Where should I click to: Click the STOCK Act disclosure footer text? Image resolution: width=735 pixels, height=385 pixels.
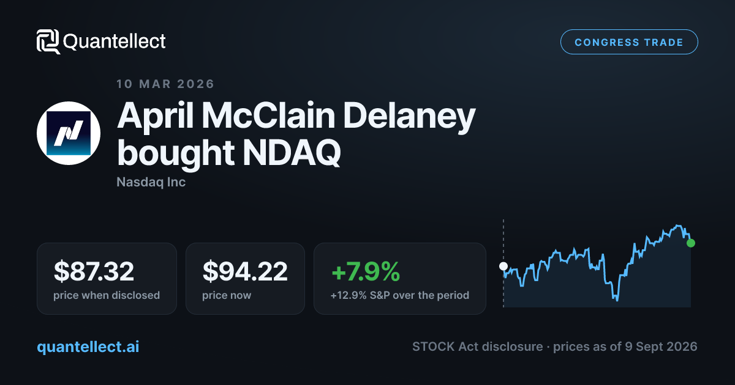pyautogui.click(x=477, y=346)
